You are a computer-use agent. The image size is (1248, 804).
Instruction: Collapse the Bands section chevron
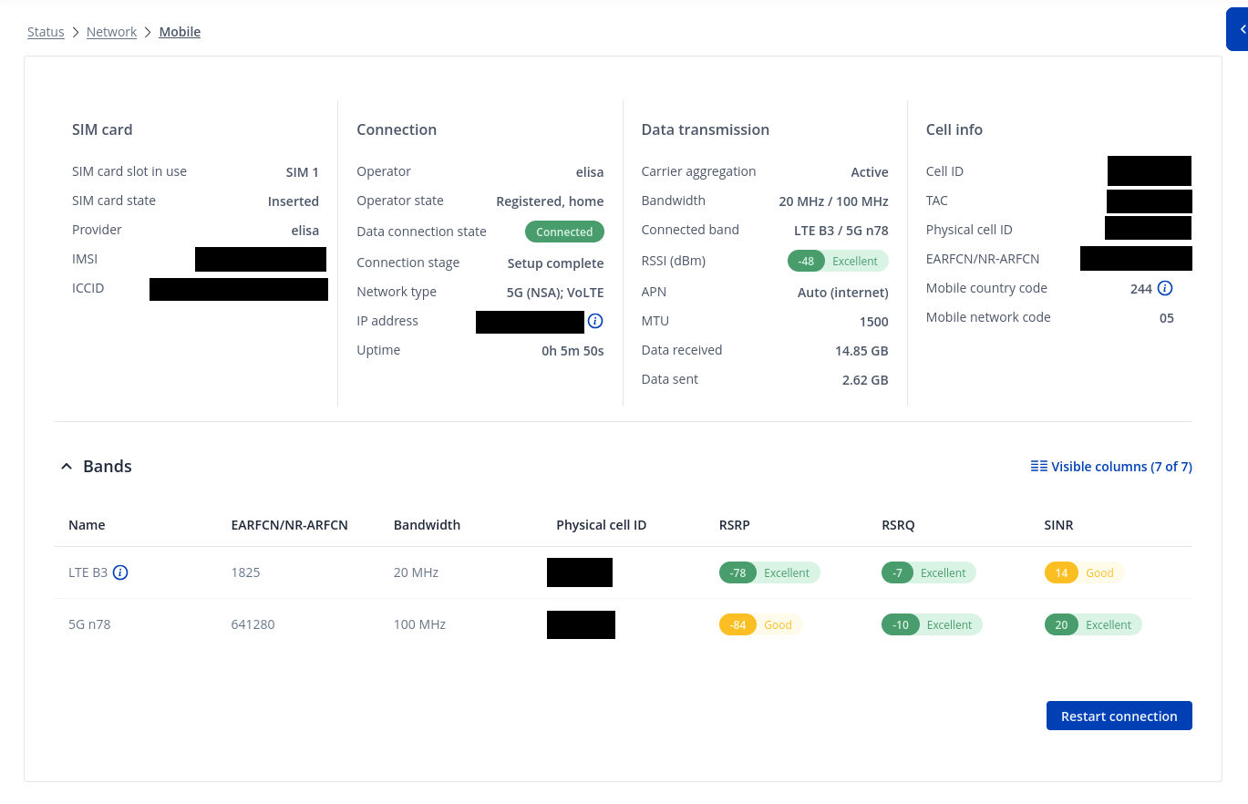66,467
